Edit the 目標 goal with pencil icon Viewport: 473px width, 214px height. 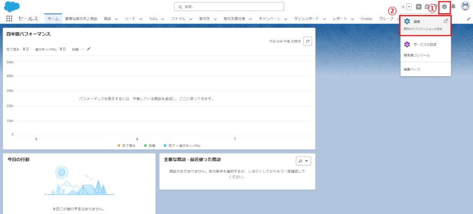click(x=89, y=48)
